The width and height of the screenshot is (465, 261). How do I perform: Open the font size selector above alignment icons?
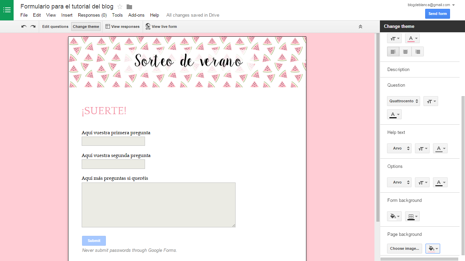pos(394,38)
